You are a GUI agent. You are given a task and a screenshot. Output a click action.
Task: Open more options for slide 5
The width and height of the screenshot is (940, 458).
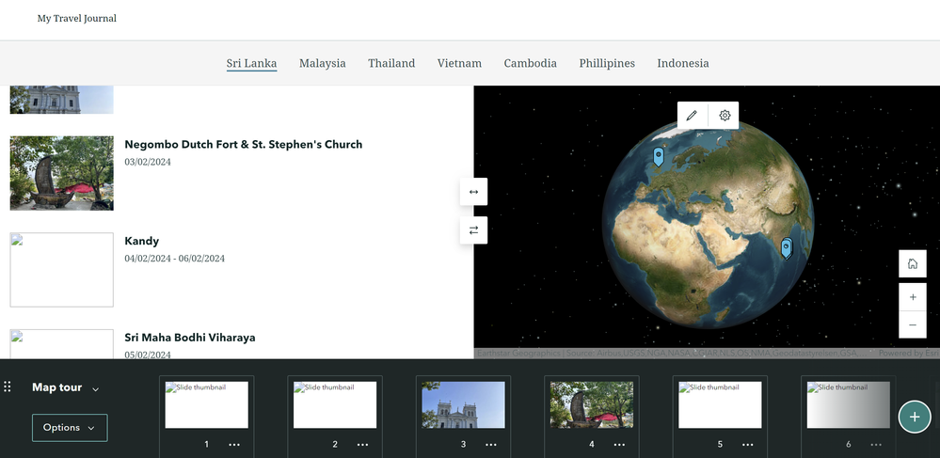tap(747, 445)
